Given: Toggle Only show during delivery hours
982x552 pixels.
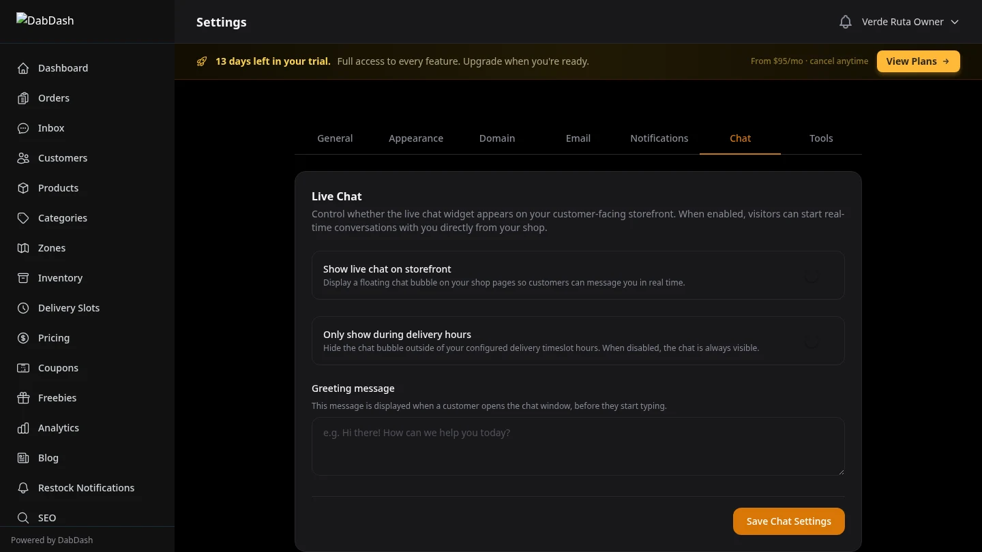Looking at the screenshot, I should (x=812, y=341).
